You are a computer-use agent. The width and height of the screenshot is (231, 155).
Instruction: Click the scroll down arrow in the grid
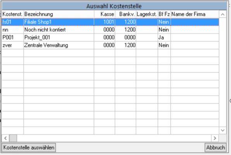point(222,130)
